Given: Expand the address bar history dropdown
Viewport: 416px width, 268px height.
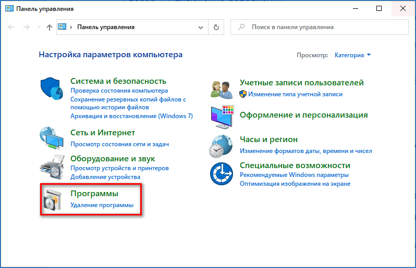Looking at the screenshot, I should pyautogui.click(x=201, y=27).
